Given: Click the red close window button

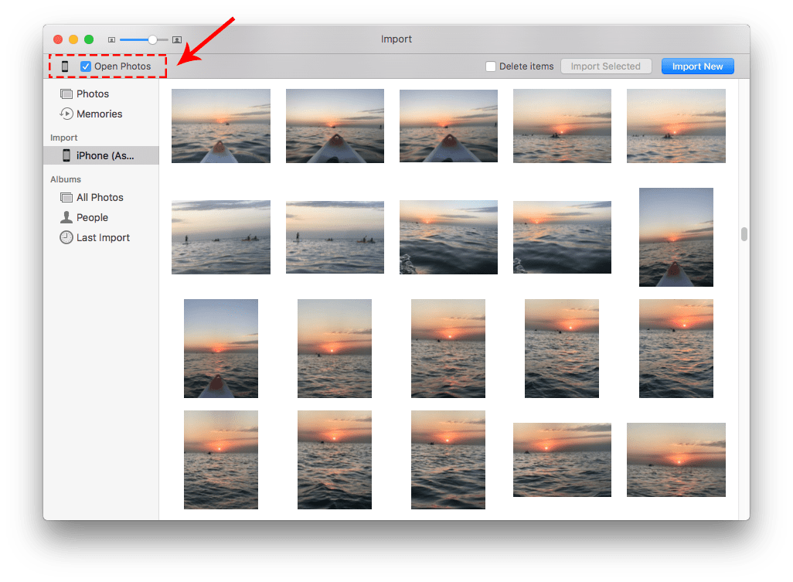Looking at the screenshot, I should click(x=58, y=39).
